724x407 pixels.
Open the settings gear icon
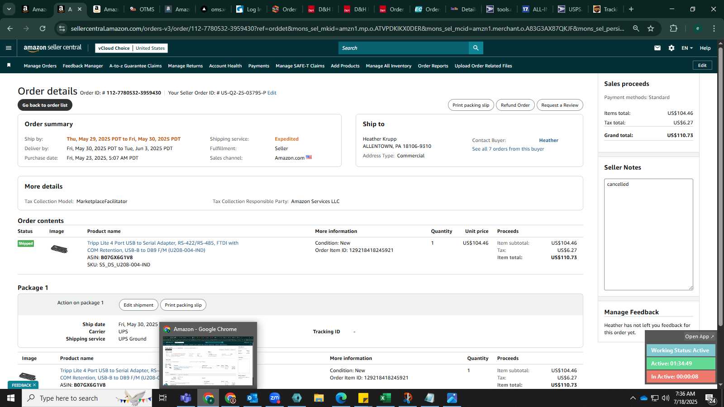click(672, 48)
